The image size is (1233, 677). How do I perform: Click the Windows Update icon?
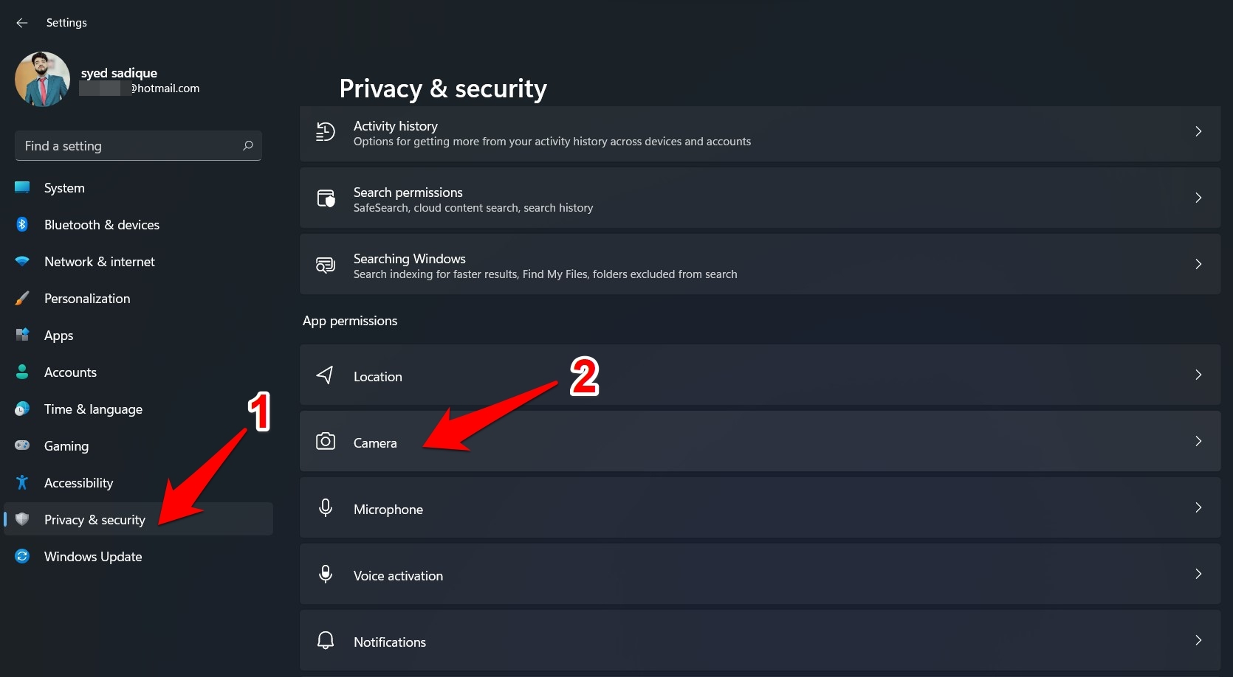click(22, 556)
